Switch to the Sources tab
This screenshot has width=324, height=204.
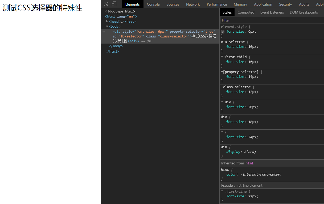click(173, 4)
